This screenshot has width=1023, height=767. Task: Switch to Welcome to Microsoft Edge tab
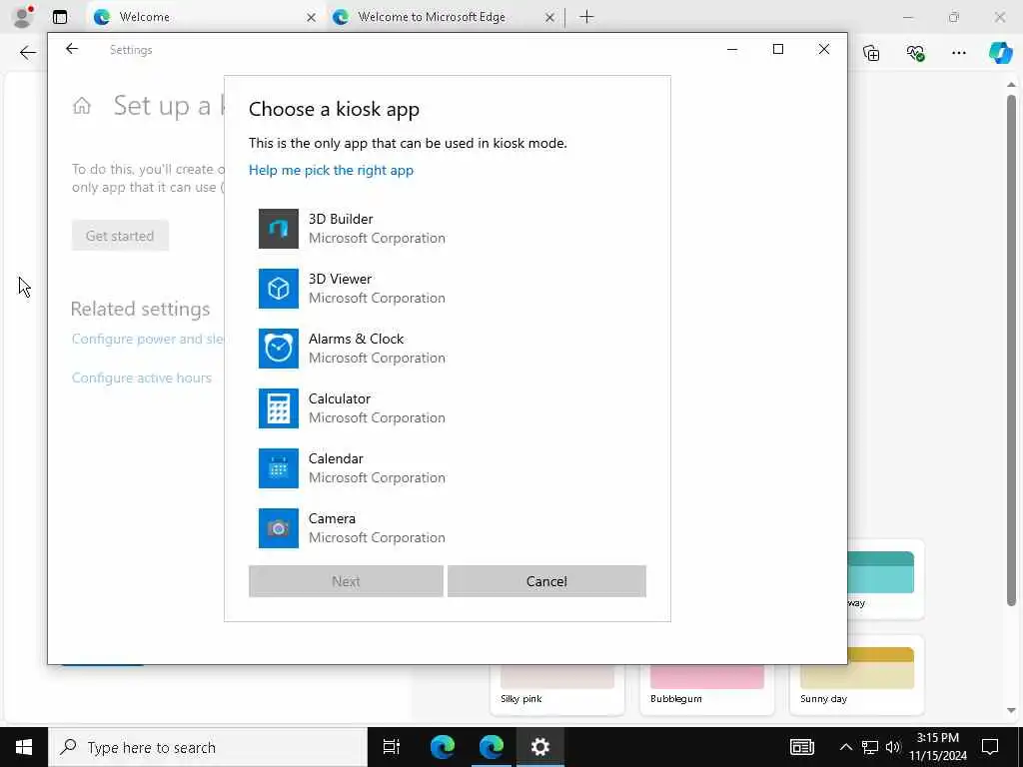click(x=444, y=17)
